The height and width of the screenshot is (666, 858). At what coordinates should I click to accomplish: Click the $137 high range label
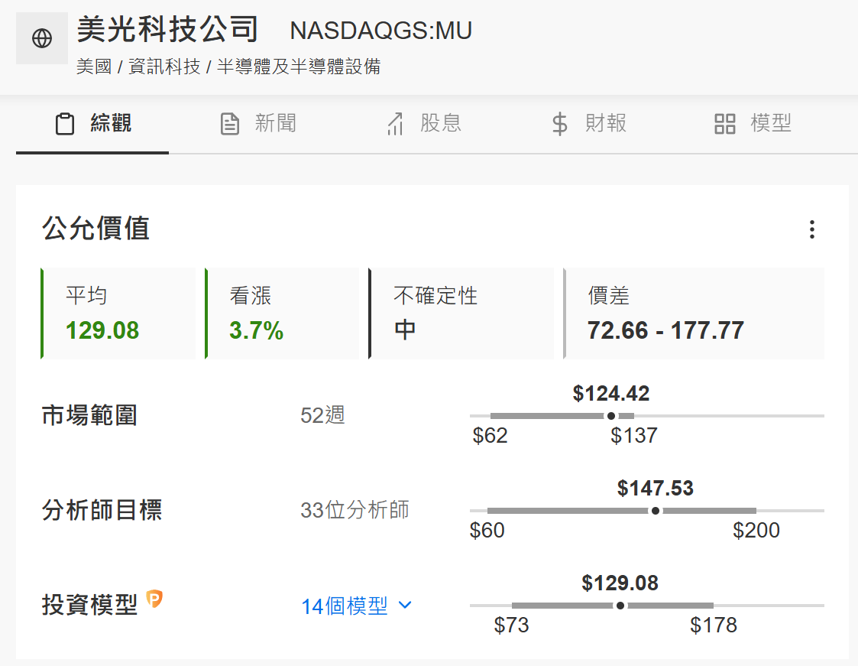(x=633, y=436)
